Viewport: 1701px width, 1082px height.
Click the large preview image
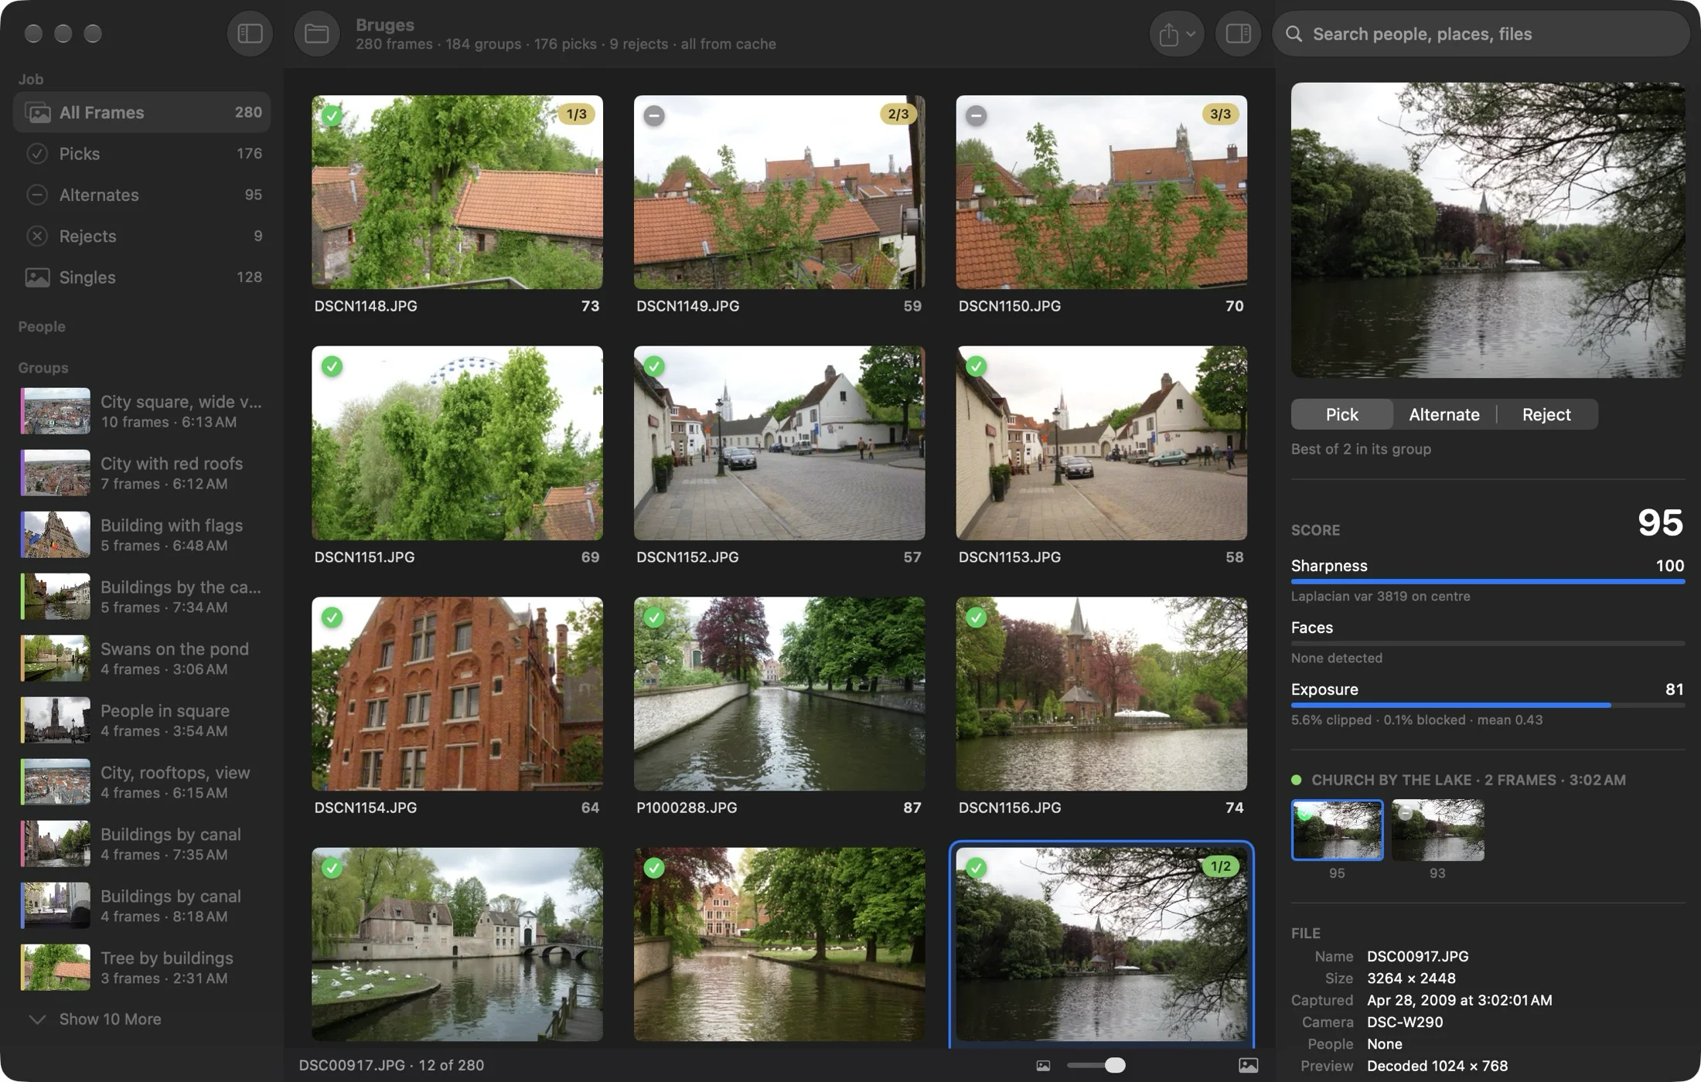(x=1488, y=230)
